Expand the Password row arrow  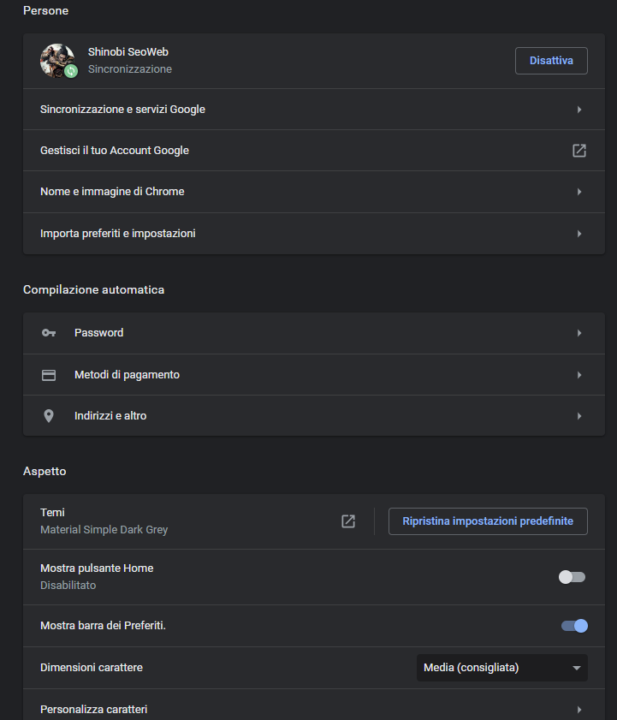(579, 333)
